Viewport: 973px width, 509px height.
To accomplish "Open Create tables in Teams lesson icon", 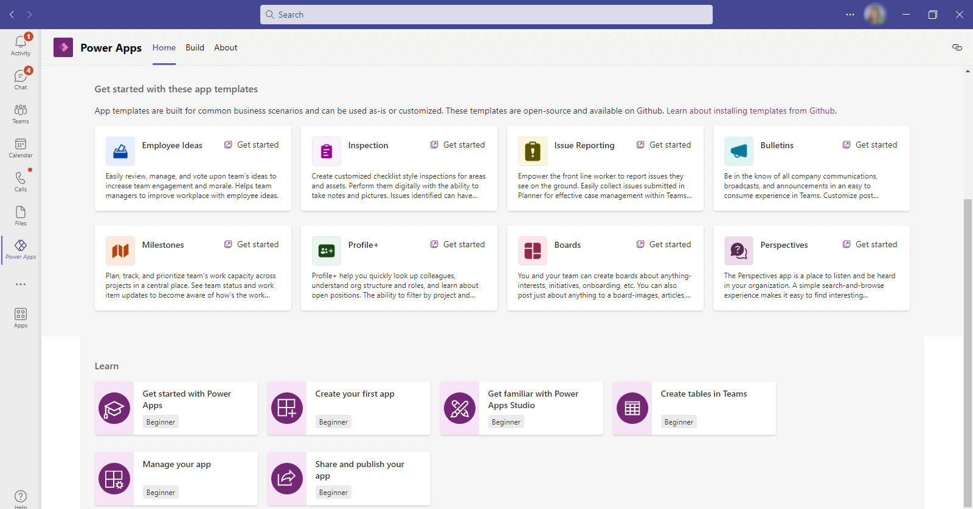I will [632, 408].
